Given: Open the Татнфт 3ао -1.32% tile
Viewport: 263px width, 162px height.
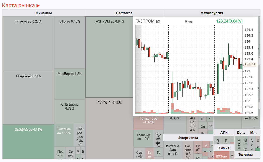Looking at the screenshot, I should (148, 123).
